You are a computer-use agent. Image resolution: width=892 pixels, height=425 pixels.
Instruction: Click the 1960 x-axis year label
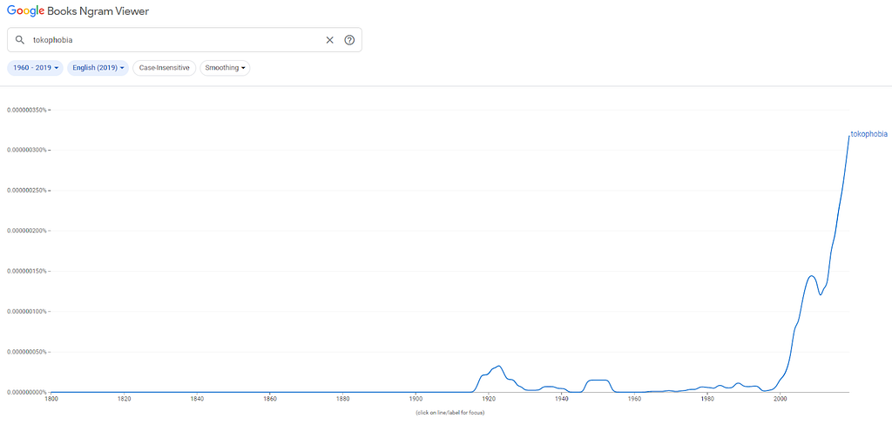634,399
